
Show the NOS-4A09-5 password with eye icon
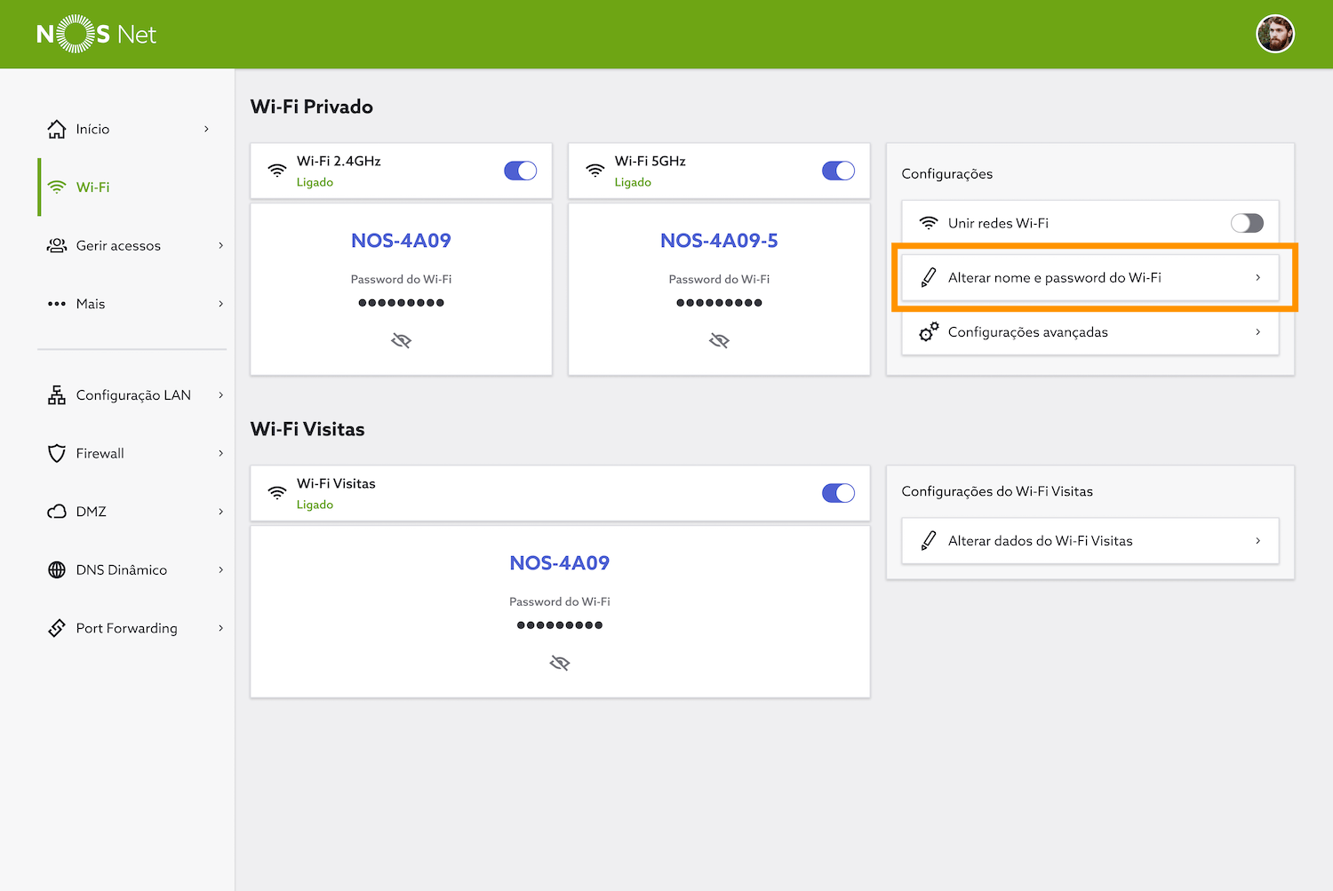719,341
